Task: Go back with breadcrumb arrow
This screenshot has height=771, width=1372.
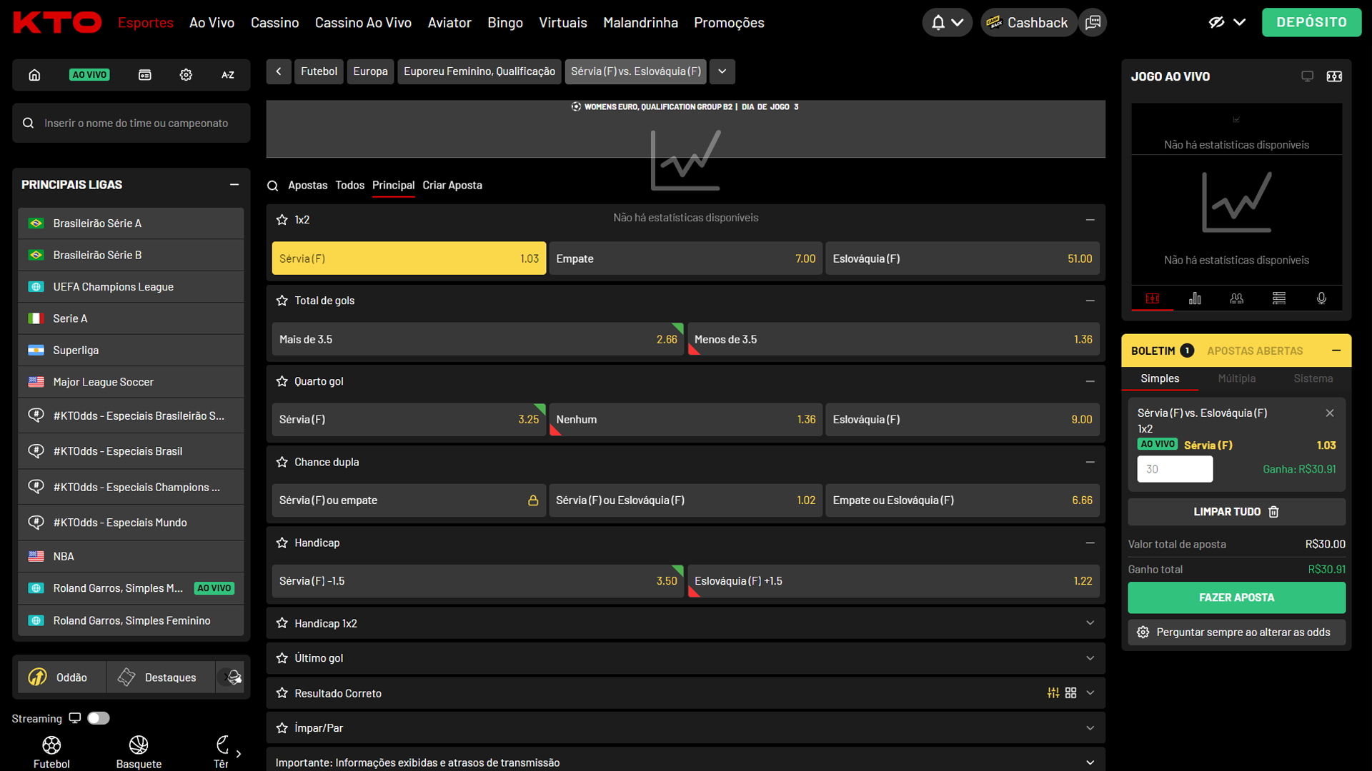Action: pos(279,71)
